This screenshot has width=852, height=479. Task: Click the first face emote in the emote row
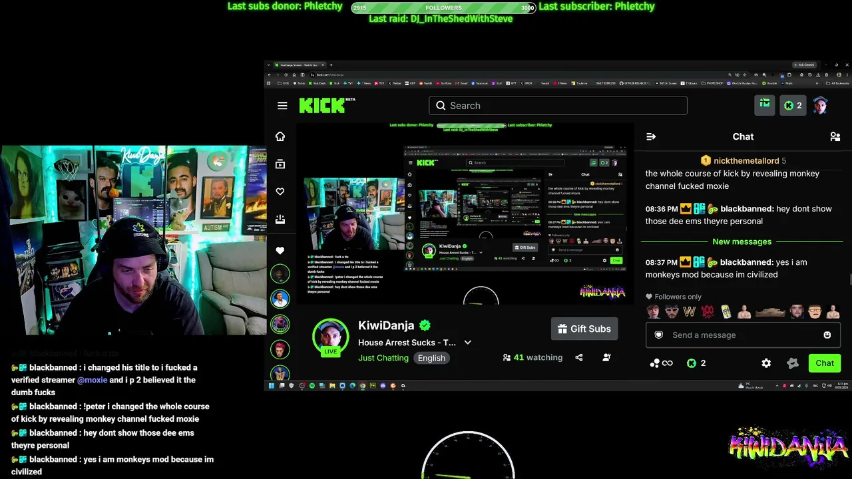tap(654, 311)
